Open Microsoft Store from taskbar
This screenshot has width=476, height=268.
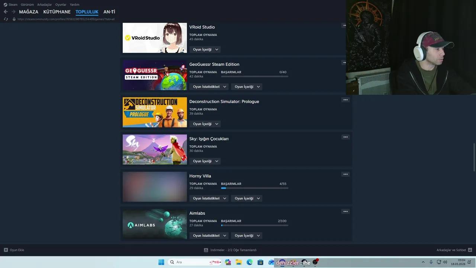click(x=260, y=262)
